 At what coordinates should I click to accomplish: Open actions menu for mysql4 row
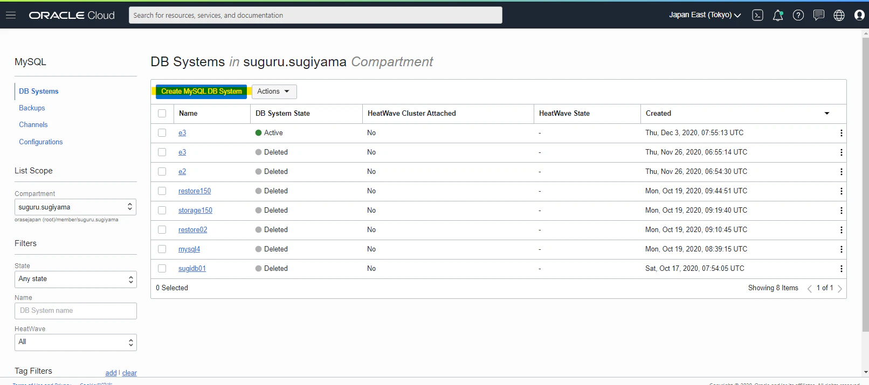click(841, 249)
